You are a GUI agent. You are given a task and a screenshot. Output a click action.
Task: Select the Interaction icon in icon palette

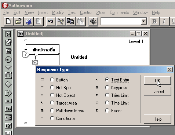tap(8, 93)
